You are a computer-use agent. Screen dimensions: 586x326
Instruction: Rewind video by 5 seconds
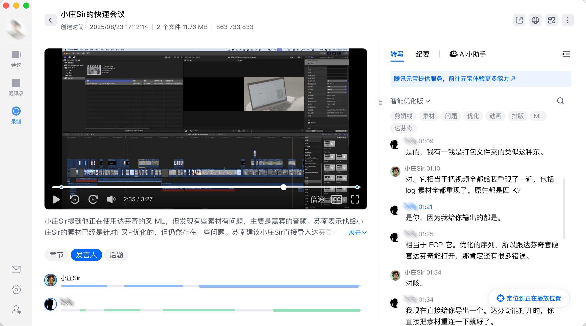(75, 199)
